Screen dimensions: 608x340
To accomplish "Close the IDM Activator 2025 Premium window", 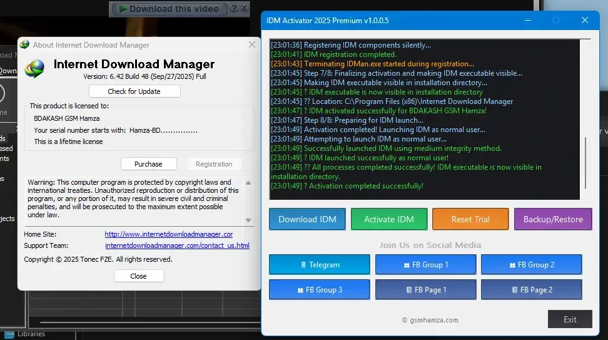I will click(585, 20).
